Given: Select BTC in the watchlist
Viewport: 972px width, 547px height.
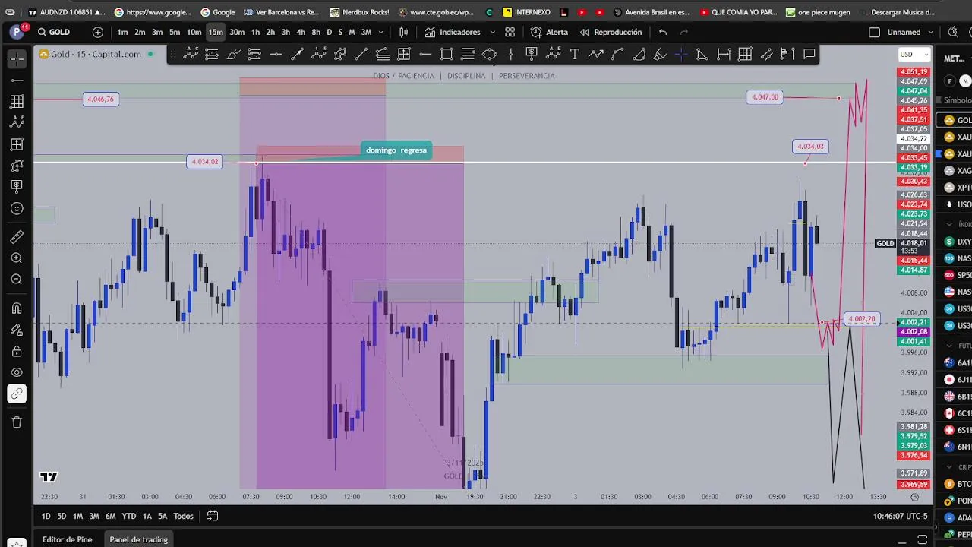Looking at the screenshot, I should (x=958, y=484).
